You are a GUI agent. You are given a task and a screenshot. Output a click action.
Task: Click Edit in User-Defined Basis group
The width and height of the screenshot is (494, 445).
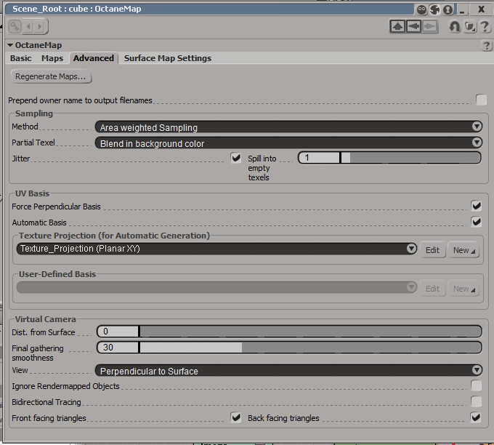tap(432, 289)
